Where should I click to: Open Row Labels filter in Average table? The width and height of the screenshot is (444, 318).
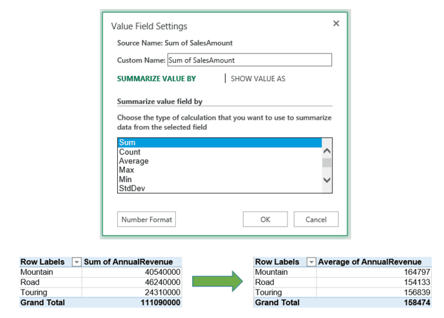(x=311, y=262)
